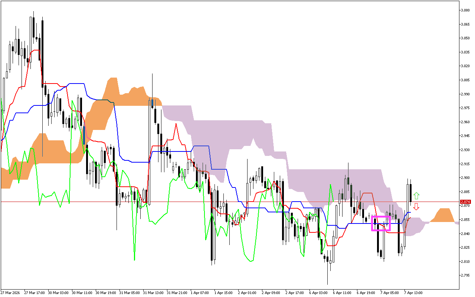Click the 7 Apr 05:00 time label
This screenshot has width=475, height=297.
[390, 293]
